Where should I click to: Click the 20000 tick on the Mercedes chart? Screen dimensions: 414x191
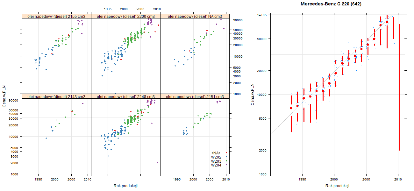(x=262, y=70)
